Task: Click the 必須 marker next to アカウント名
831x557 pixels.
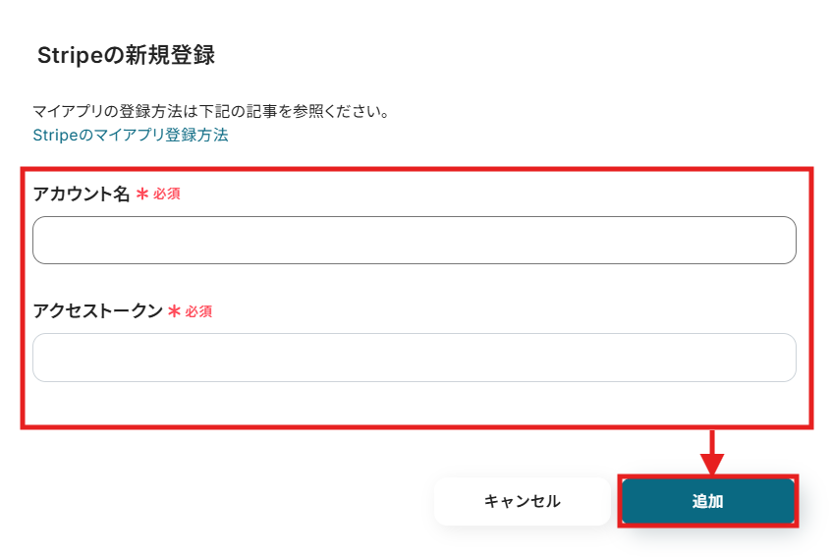Action: pos(167,195)
